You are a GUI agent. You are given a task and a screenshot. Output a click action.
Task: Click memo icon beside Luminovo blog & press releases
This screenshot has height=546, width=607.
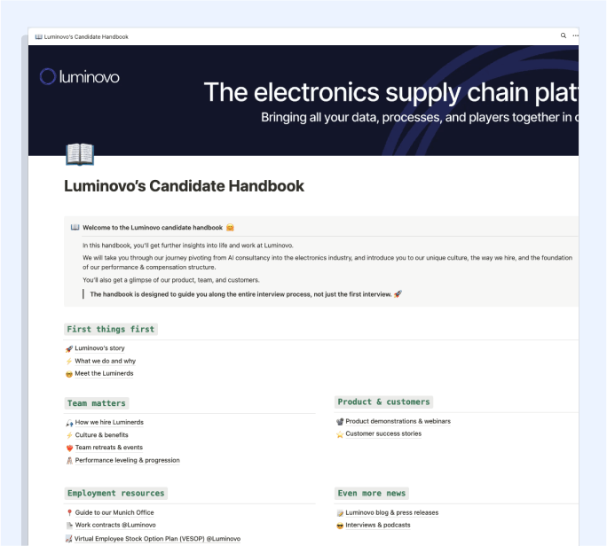(x=340, y=513)
